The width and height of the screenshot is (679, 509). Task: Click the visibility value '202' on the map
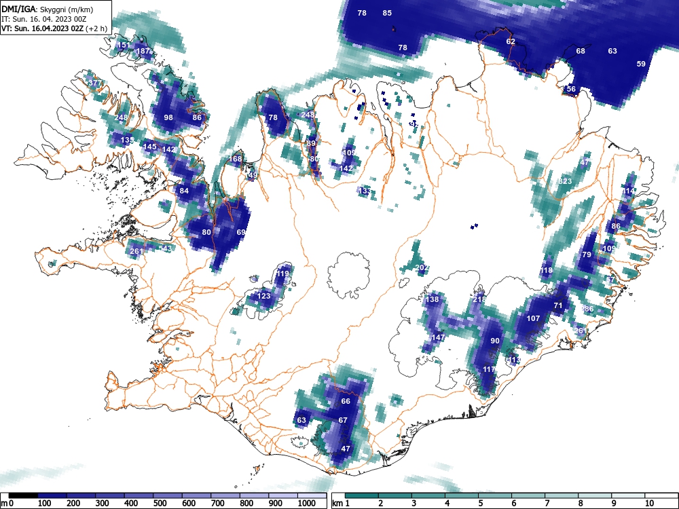(x=422, y=267)
